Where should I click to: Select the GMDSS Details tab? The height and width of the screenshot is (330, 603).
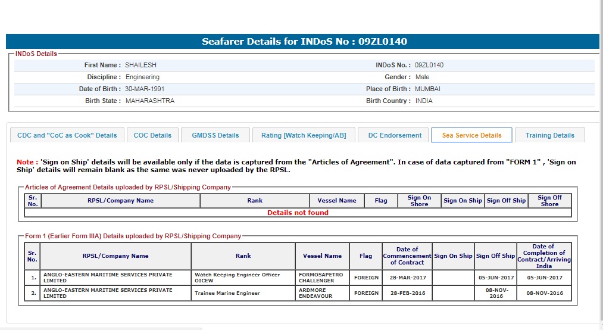pyautogui.click(x=215, y=135)
